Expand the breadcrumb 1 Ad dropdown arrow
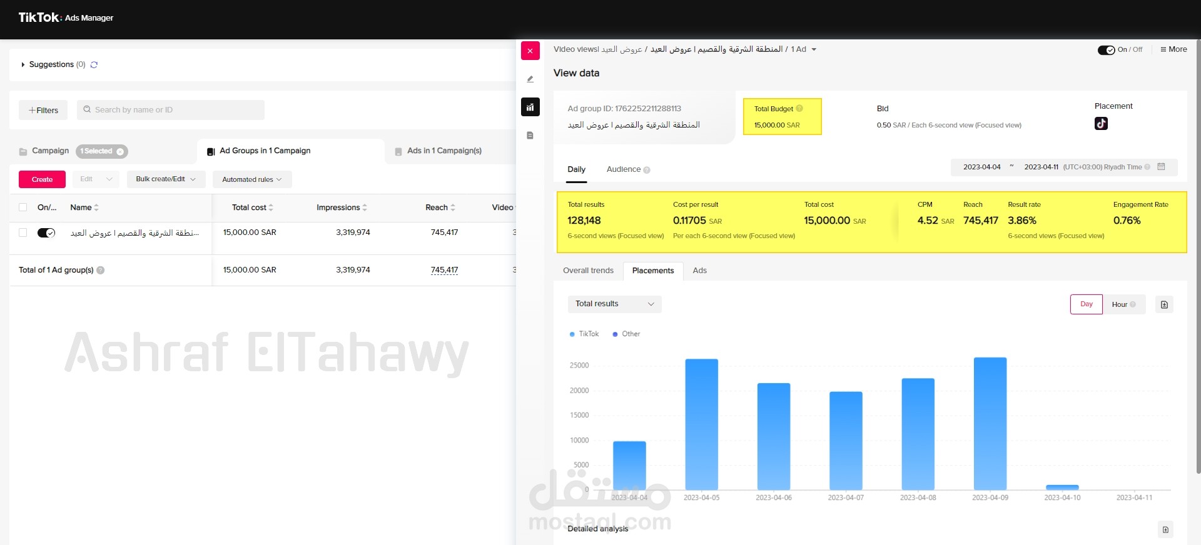 click(x=814, y=49)
